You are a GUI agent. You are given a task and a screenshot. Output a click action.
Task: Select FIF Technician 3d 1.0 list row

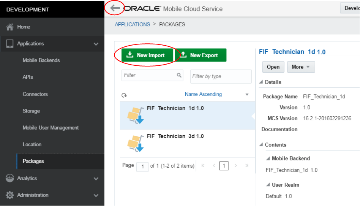tap(187, 143)
